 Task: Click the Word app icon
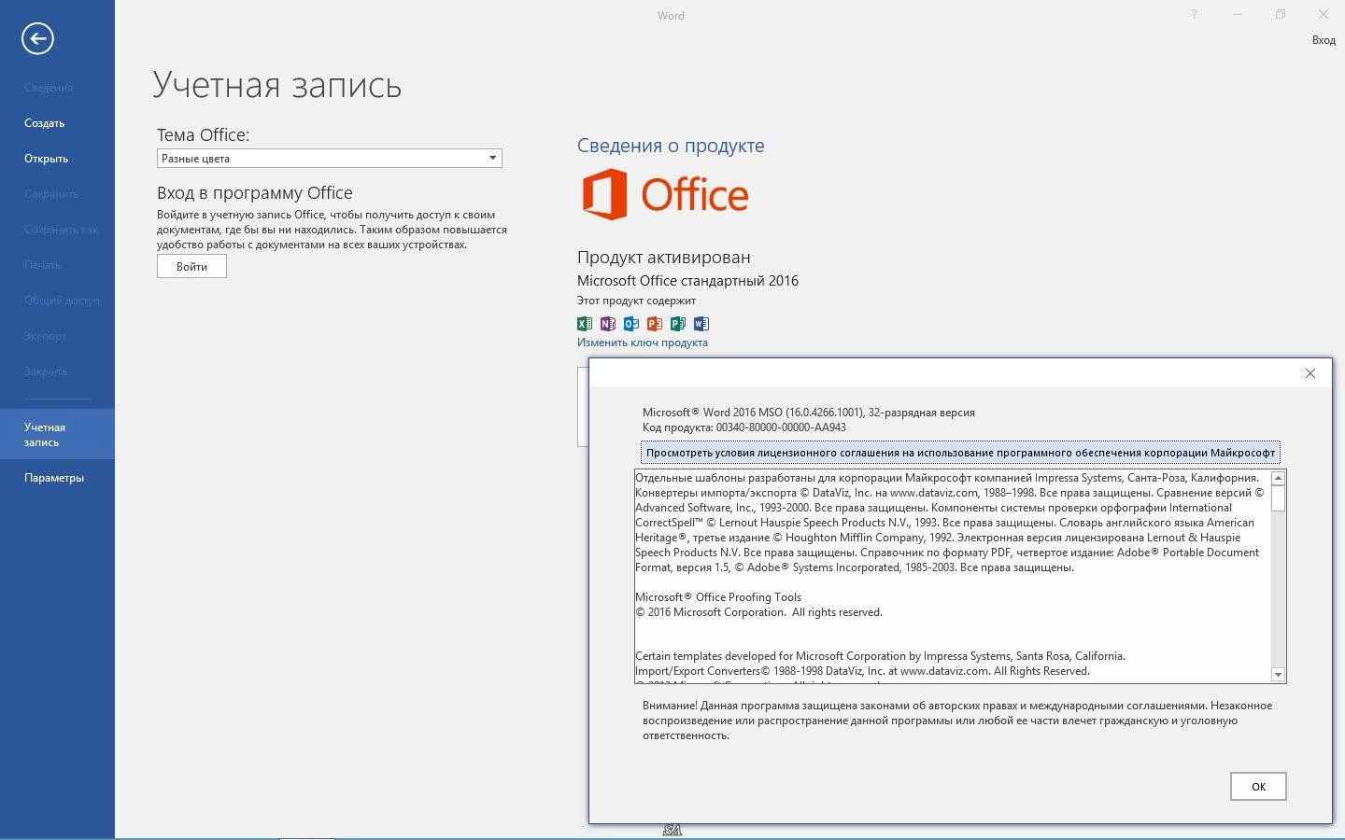pyautogui.click(x=701, y=324)
